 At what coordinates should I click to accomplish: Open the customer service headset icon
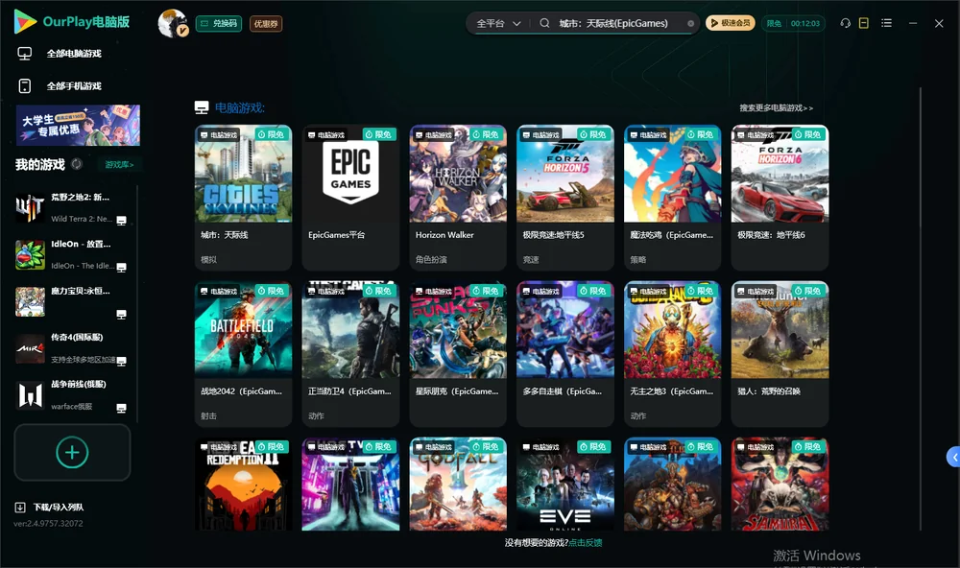[845, 23]
